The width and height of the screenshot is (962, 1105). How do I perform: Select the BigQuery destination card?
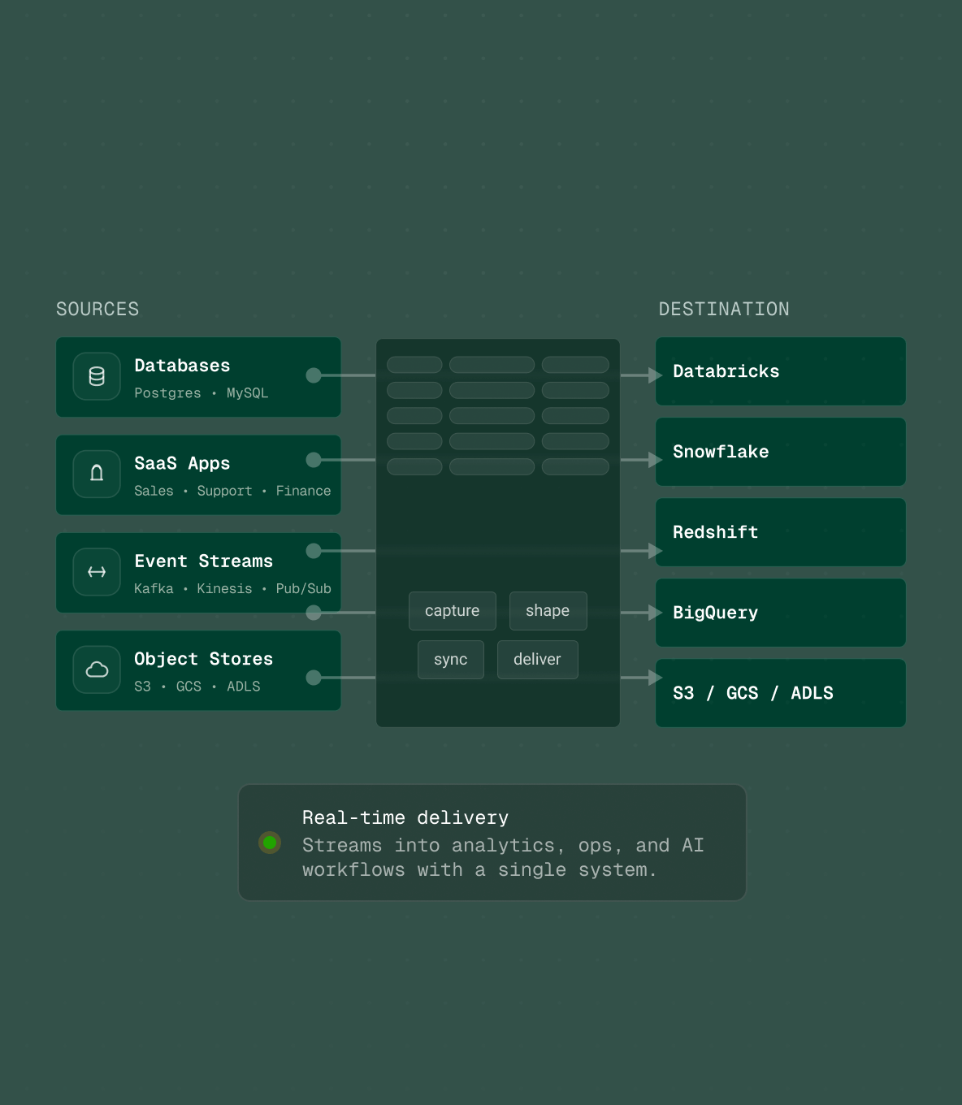tap(781, 613)
